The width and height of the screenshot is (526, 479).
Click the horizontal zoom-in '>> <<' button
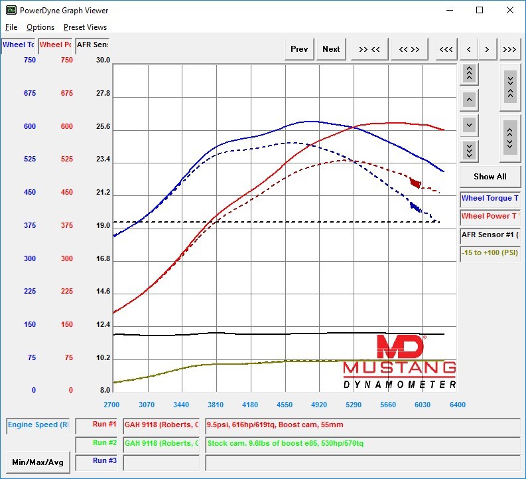coord(369,49)
